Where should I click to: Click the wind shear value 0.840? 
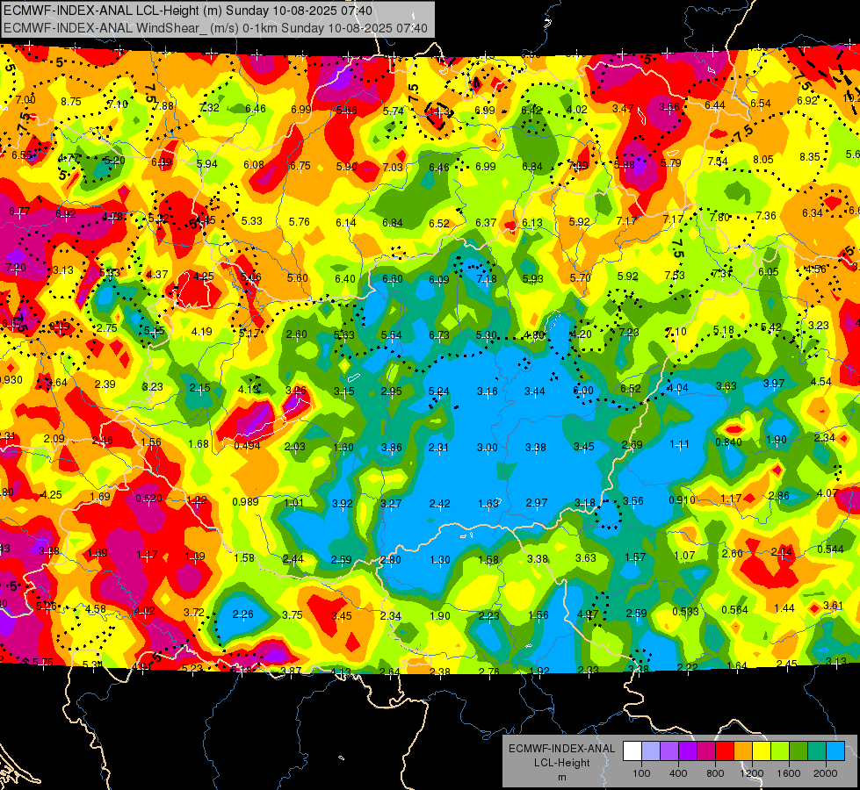(x=728, y=442)
